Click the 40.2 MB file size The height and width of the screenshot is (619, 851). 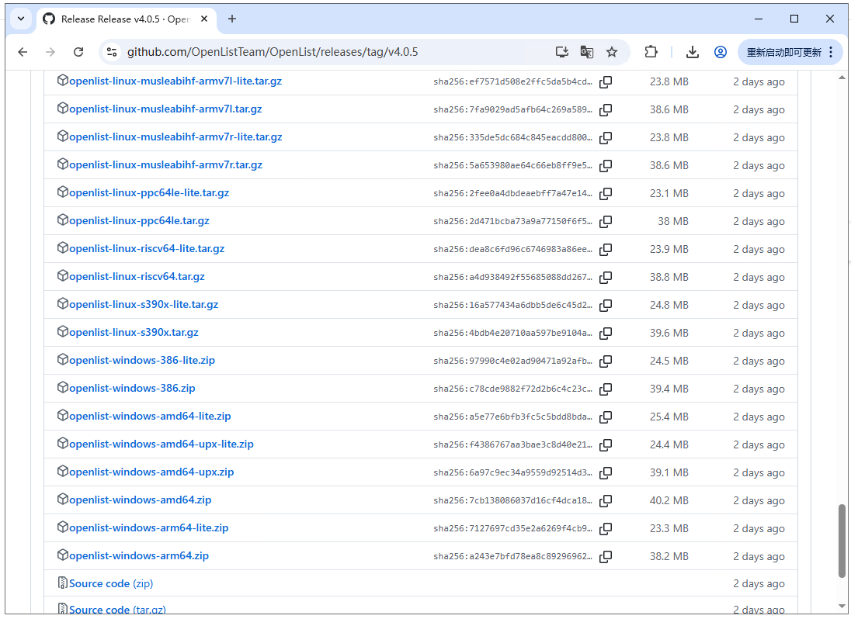coord(669,500)
